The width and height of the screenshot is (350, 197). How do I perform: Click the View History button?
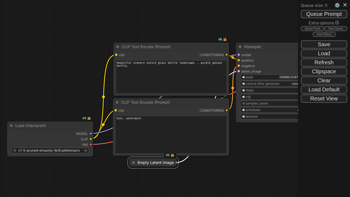tap(324, 34)
